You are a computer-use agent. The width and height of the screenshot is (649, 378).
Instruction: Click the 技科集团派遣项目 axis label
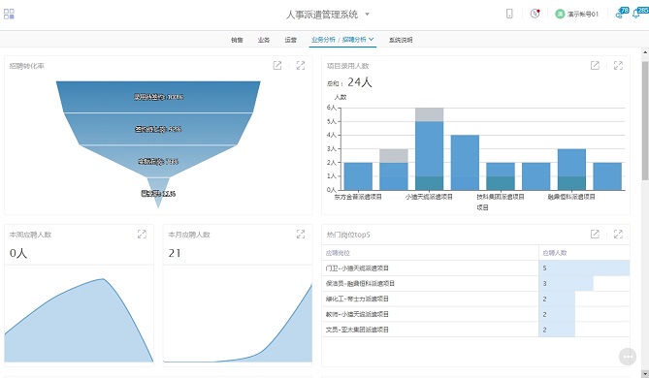coord(500,197)
